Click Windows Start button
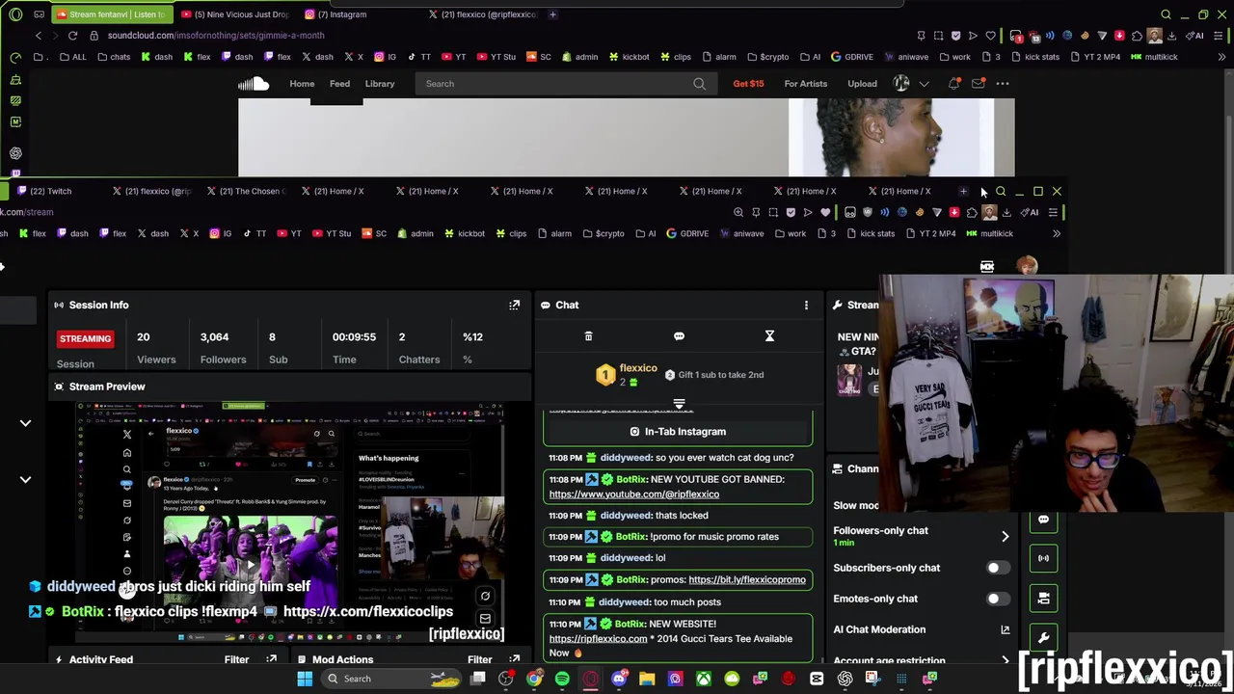This screenshot has height=694, width=1234. (305, 679)
